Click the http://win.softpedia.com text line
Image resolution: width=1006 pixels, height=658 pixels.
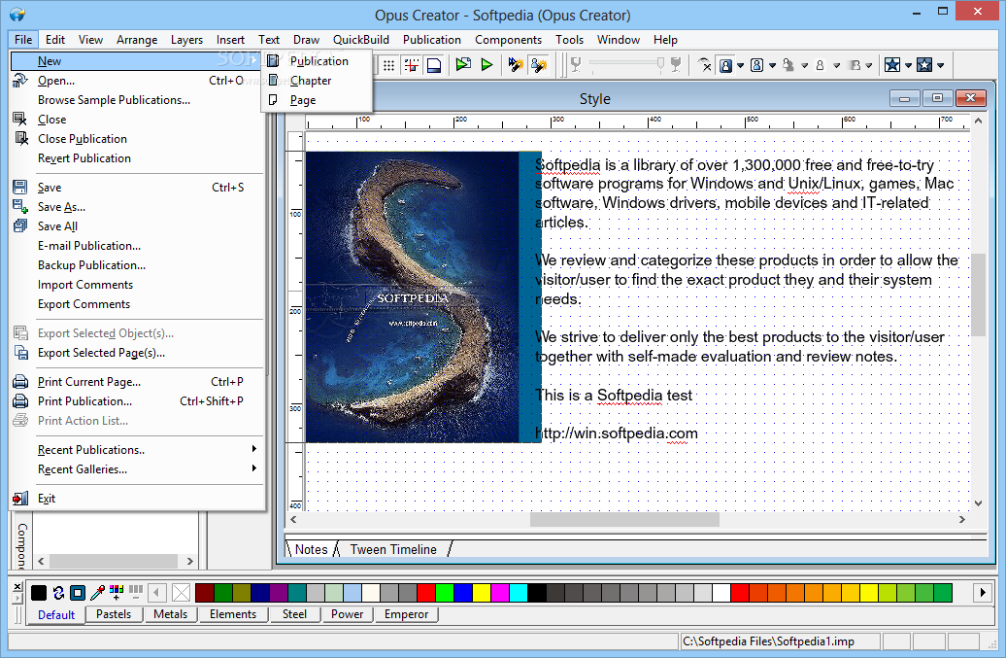pyautogui.click(x=618, y=433)
